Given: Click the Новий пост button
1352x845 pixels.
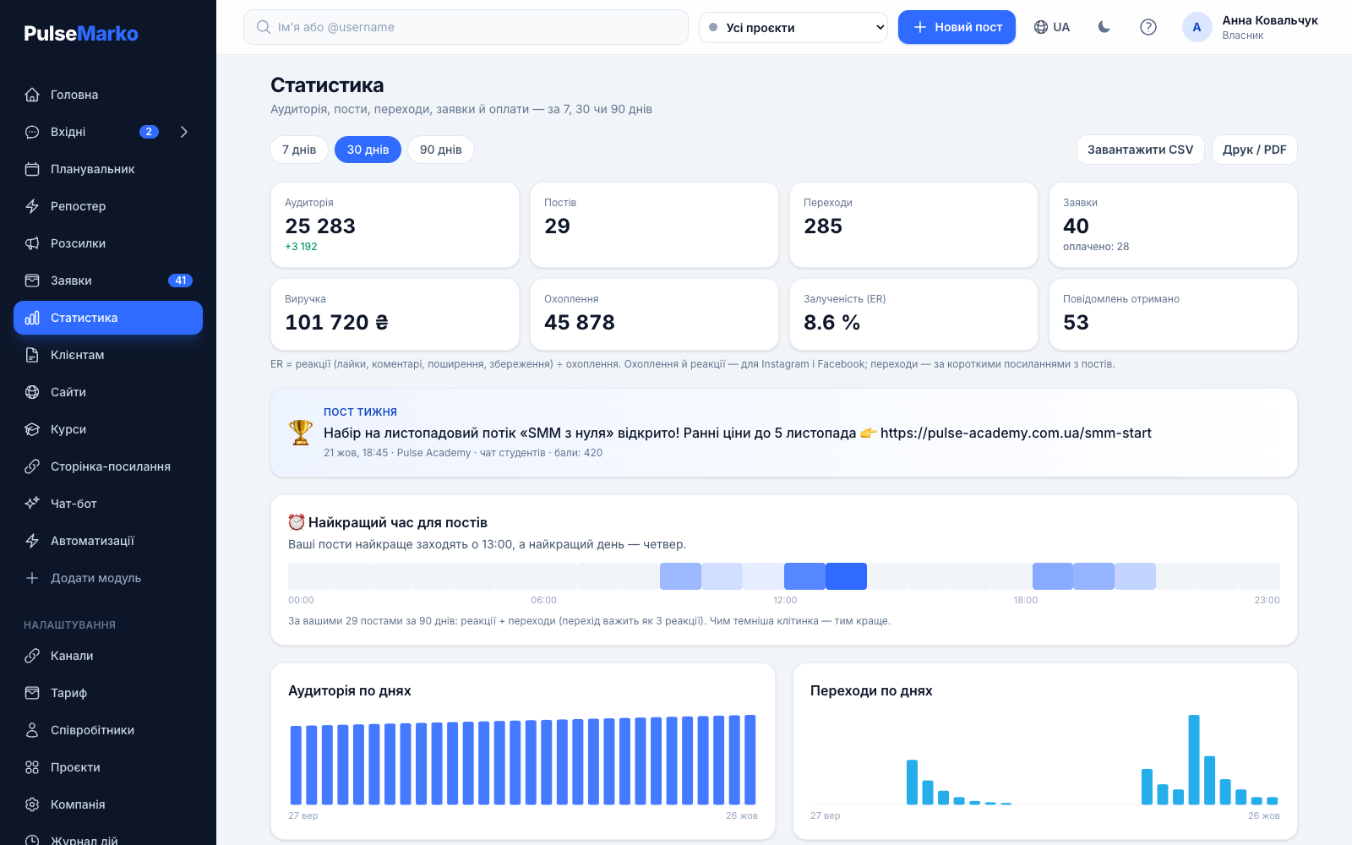Looking at the screenshot, I should (957, 27).
